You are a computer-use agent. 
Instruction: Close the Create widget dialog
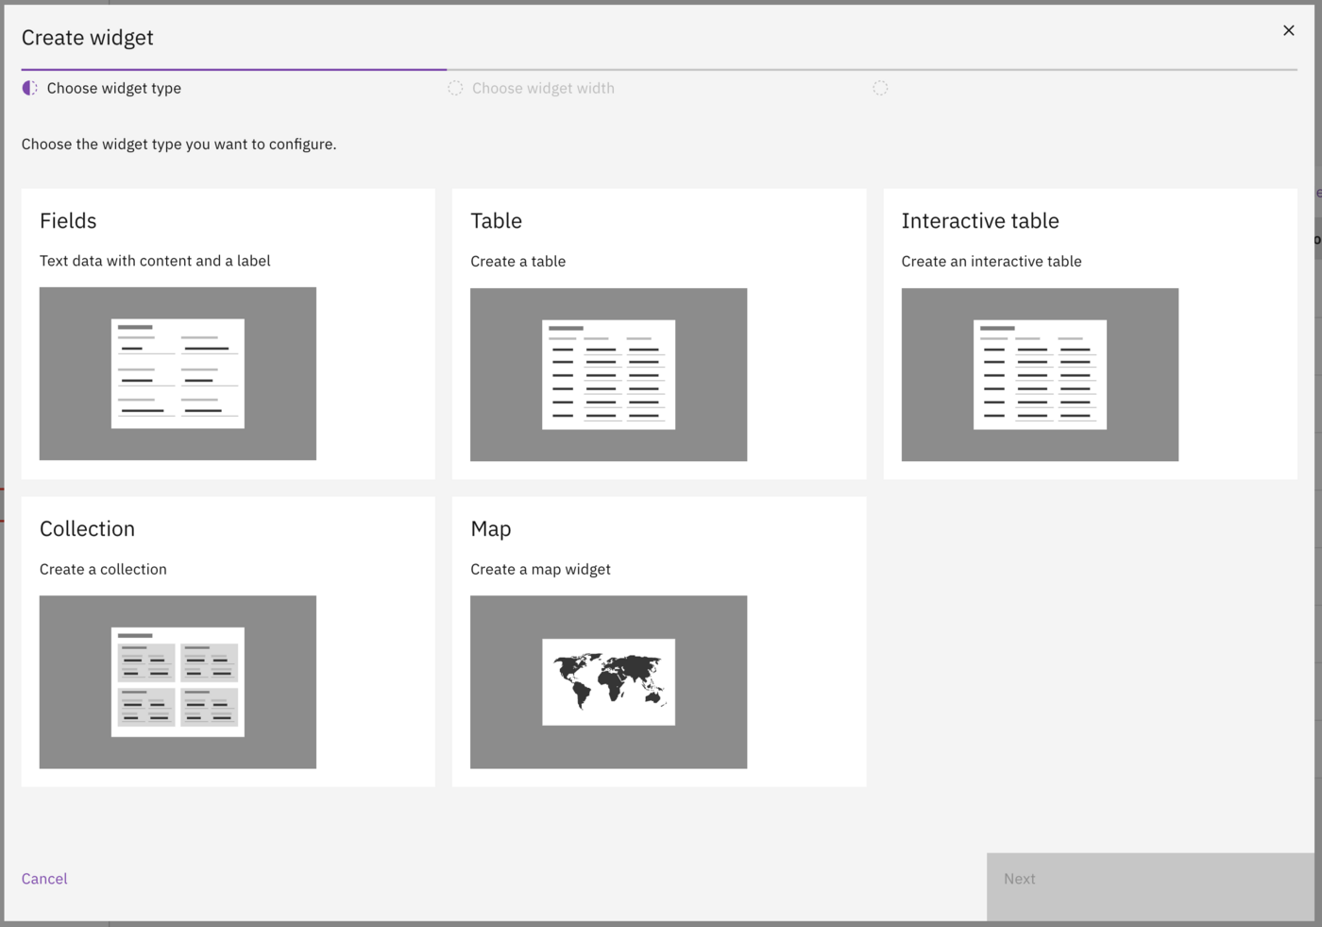pyautogui.click(x=1288, y=31)
